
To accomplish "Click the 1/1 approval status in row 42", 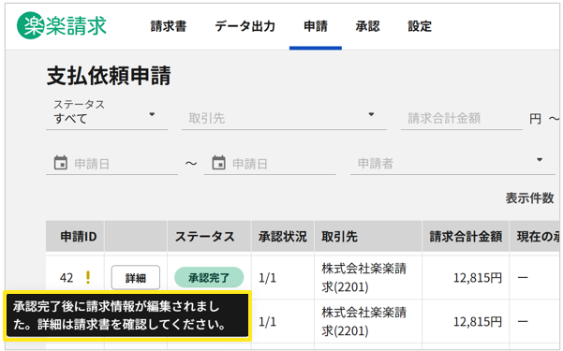I will (x=268, y=277).
